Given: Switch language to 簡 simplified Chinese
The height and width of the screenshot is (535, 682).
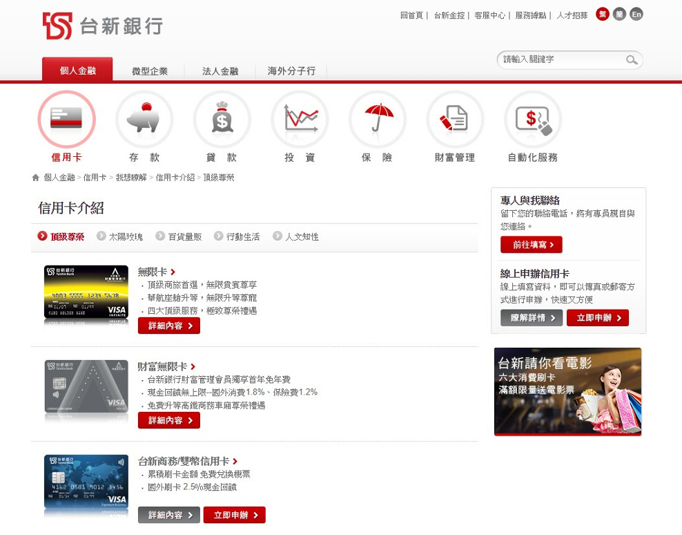Looking at the screenshot, I should (619, 15).
